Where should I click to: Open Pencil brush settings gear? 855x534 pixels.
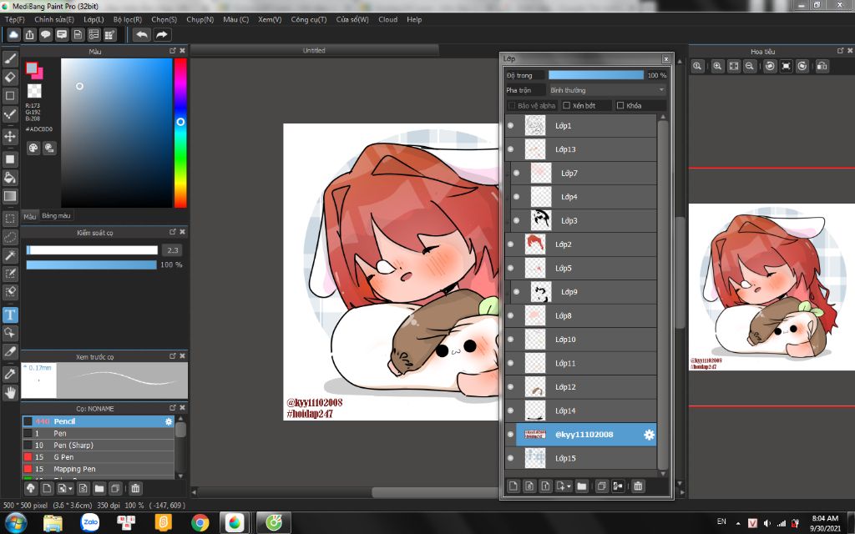[169, 421]
